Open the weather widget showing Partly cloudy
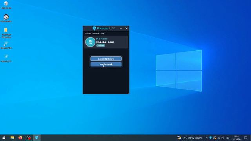 (x=189, y=137)
